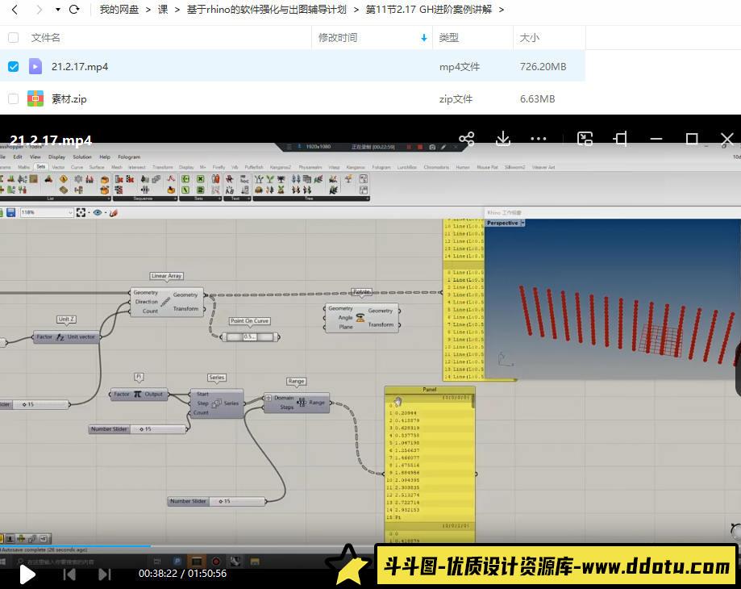Go back with the left arrow
The height and width of the screenshot is (589, 741).
[x=15, y=10]
